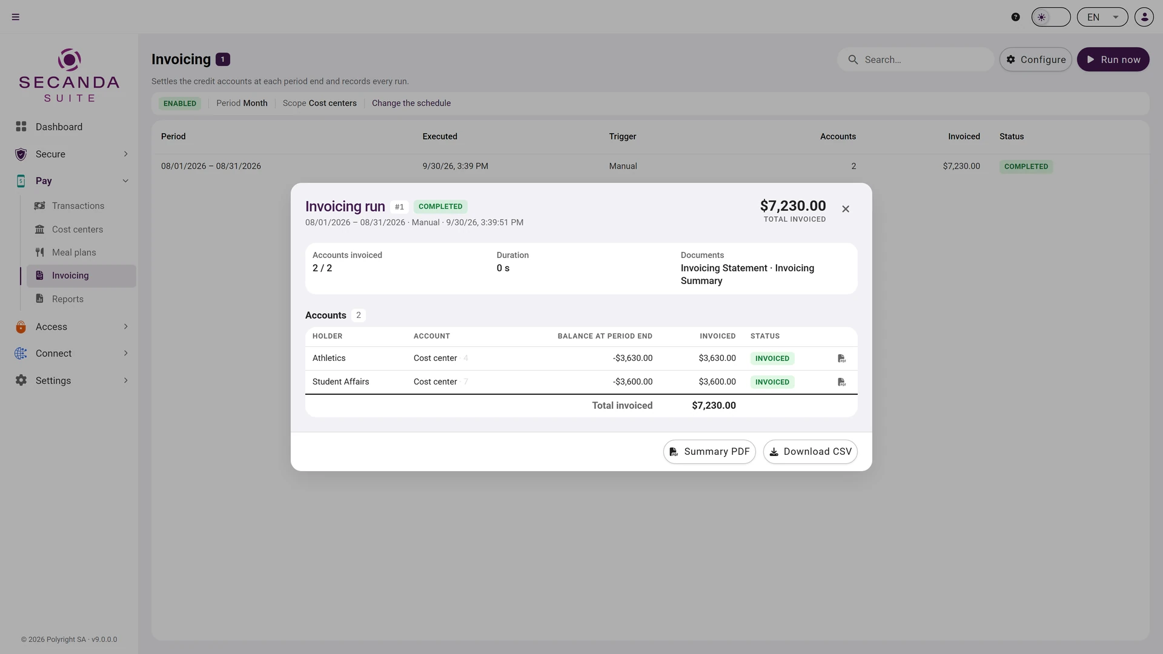Viewport: 1163px width, 654px height.
Task: Click the Settings gear icon
Action: [x=21, y=380]
